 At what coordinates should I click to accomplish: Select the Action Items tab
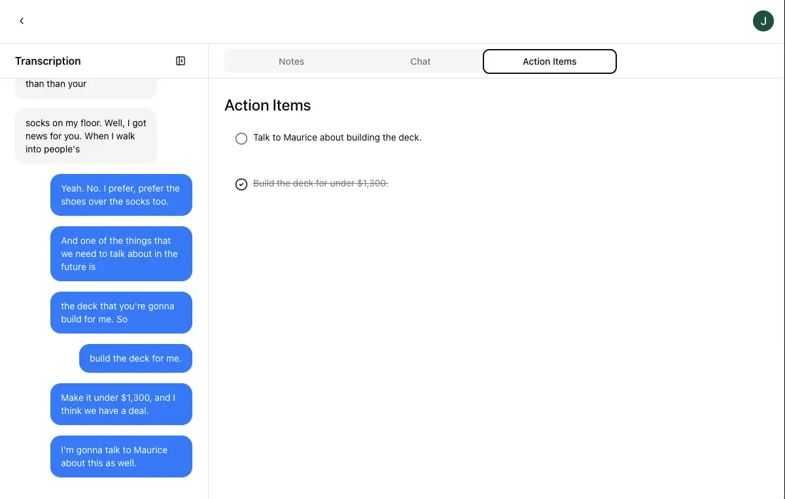tap(549, 61)
